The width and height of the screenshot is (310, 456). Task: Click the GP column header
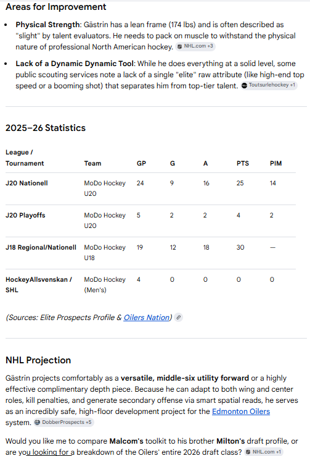(141, 164)
